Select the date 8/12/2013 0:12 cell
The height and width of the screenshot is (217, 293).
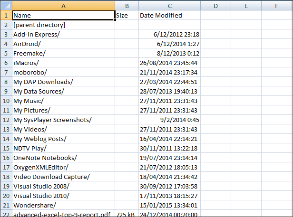169,53
